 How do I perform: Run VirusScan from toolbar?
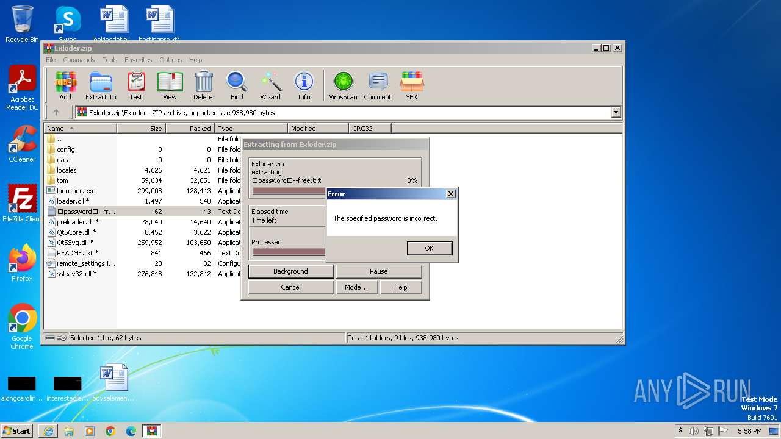click(343, 85)
